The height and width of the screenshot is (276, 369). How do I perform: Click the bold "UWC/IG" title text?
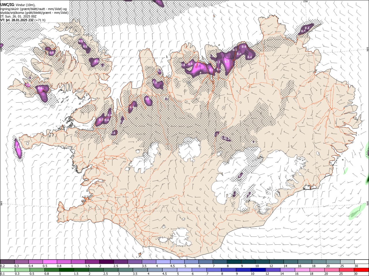(x=7, y=4)
